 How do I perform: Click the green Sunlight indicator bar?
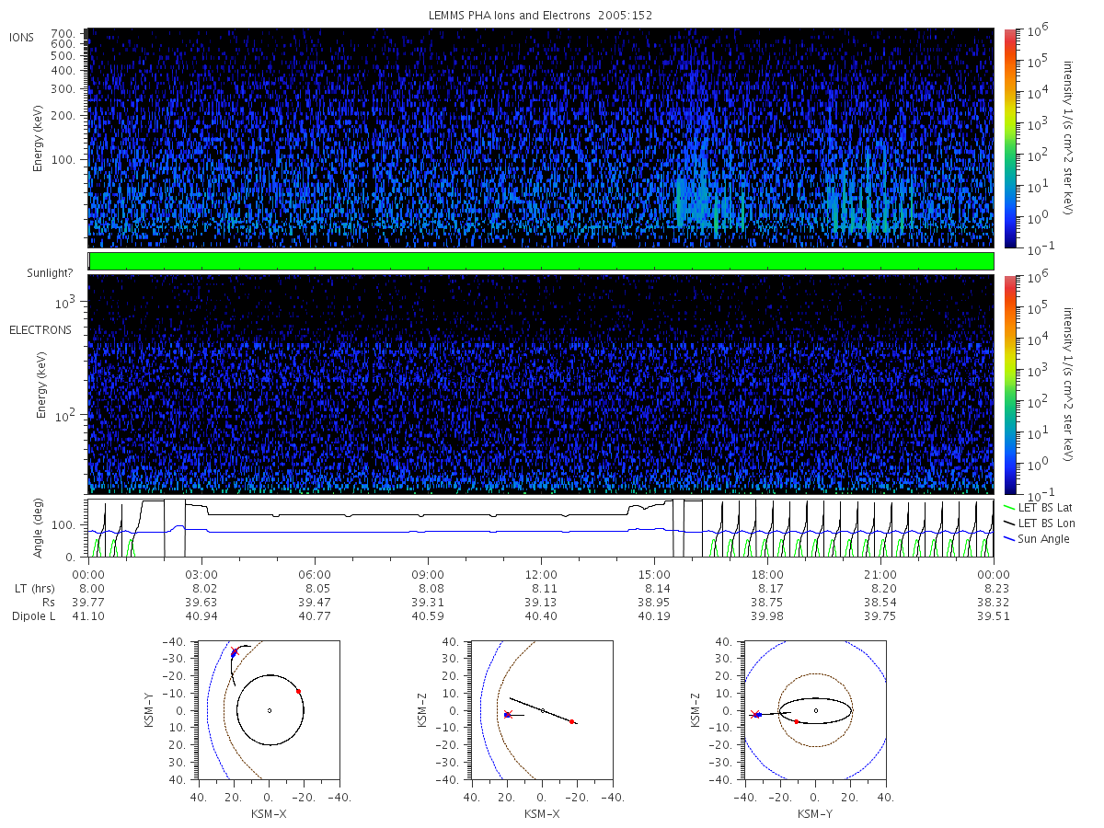541,261
